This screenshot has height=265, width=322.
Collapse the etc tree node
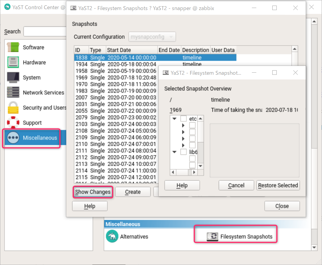[174, 119]
